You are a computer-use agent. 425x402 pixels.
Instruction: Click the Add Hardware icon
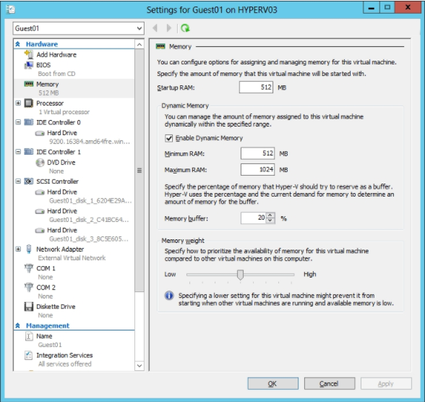[29, 54]
